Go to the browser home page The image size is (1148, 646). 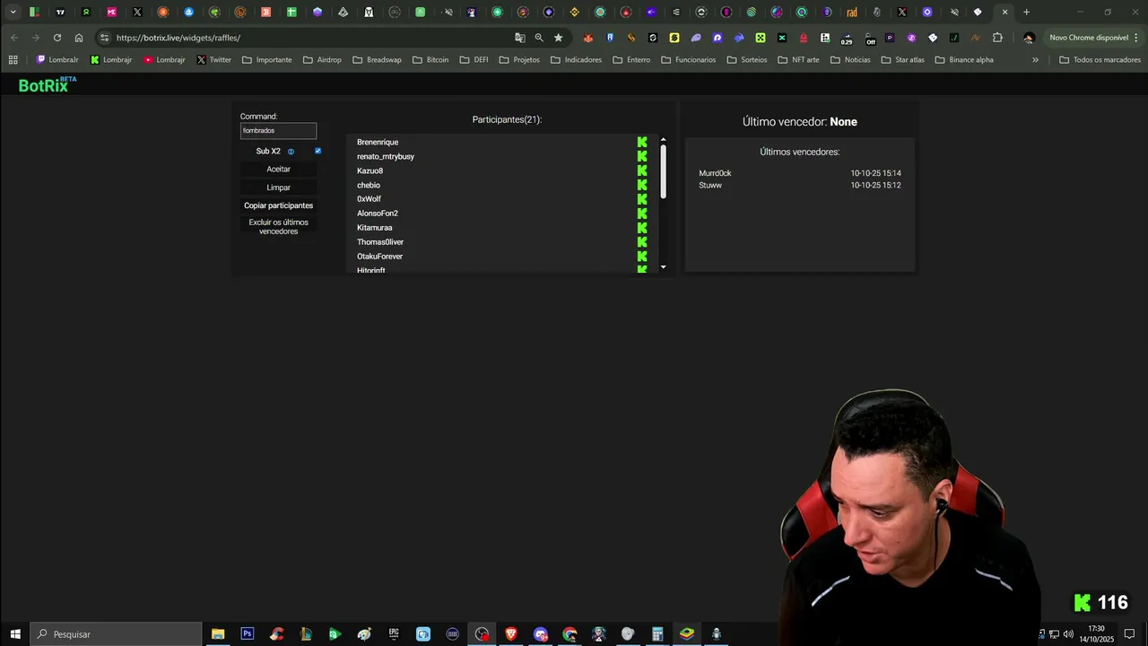click(x=79, y=38)
